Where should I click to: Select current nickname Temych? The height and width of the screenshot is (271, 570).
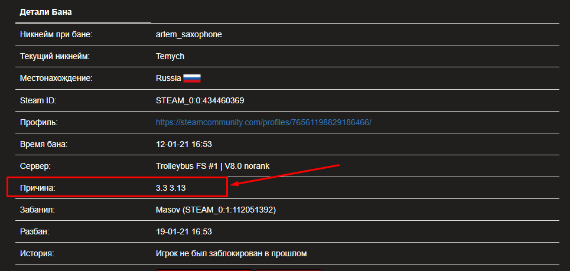pyautogui.click(x=170, y=57)
